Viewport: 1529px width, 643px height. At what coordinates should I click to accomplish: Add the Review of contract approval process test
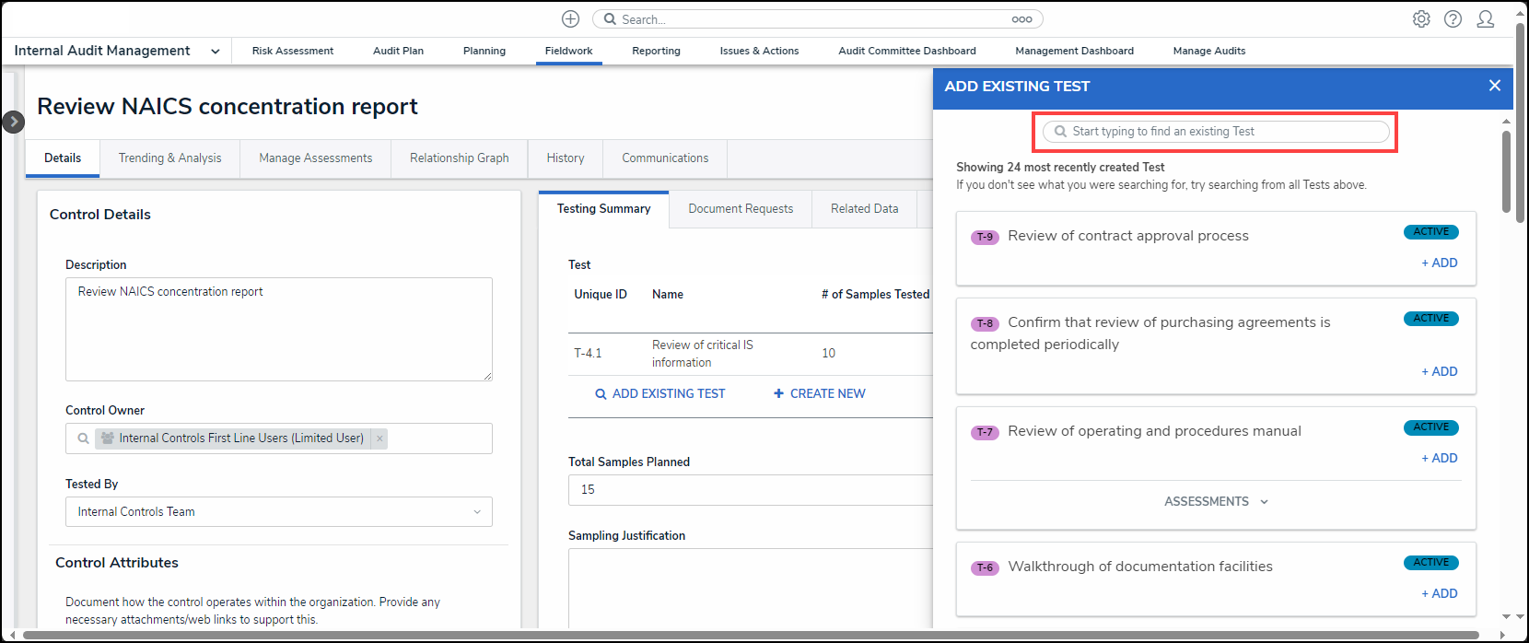click(1439, 263)
